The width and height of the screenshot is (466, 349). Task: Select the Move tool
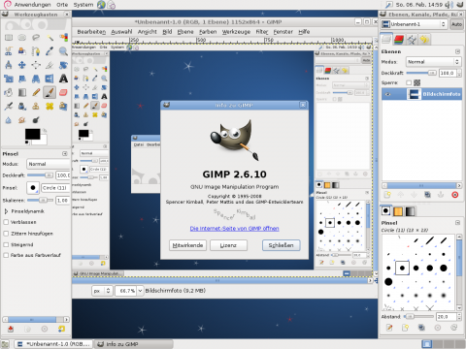pos(22,65)
